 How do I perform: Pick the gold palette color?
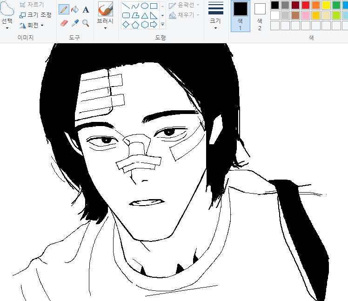pos(316,15)
